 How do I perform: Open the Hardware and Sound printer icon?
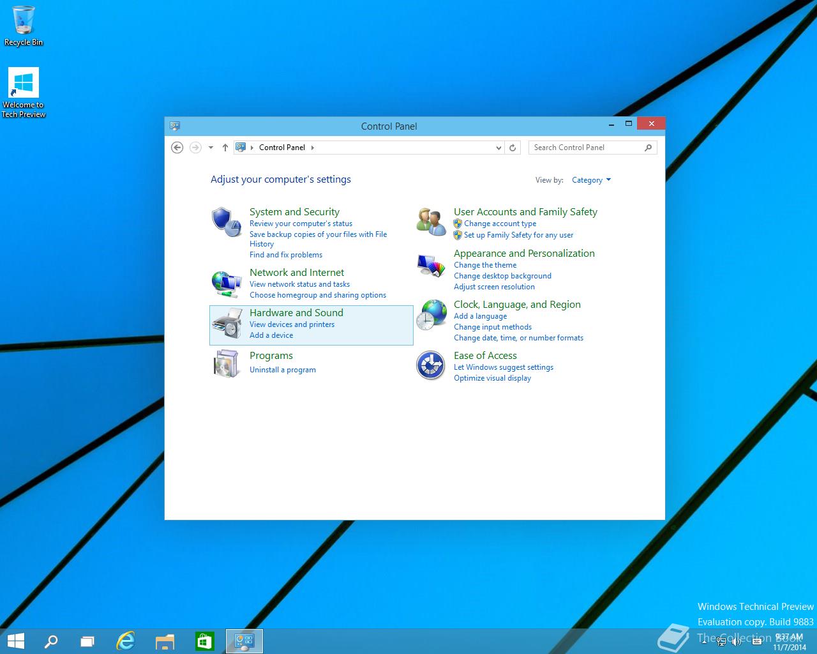[x=227, y=323]
